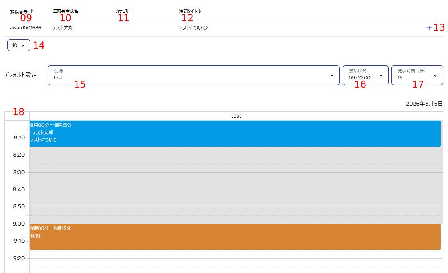
Task: Click the sort arrow beside 投稿番号
Action: [x=31, y=11]
